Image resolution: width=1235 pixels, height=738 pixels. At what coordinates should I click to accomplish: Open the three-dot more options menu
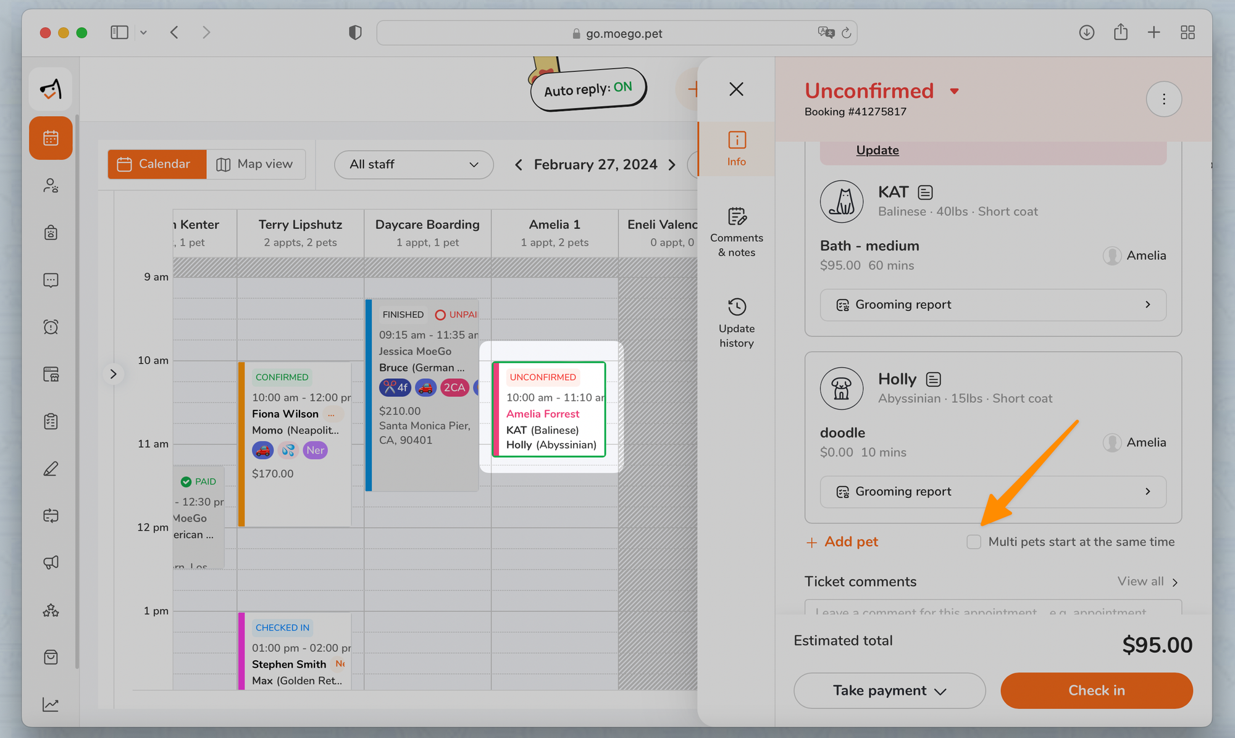[1163, 99]
